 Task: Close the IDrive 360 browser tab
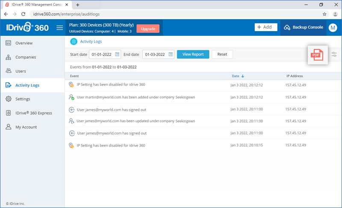(x=67, y=5)
